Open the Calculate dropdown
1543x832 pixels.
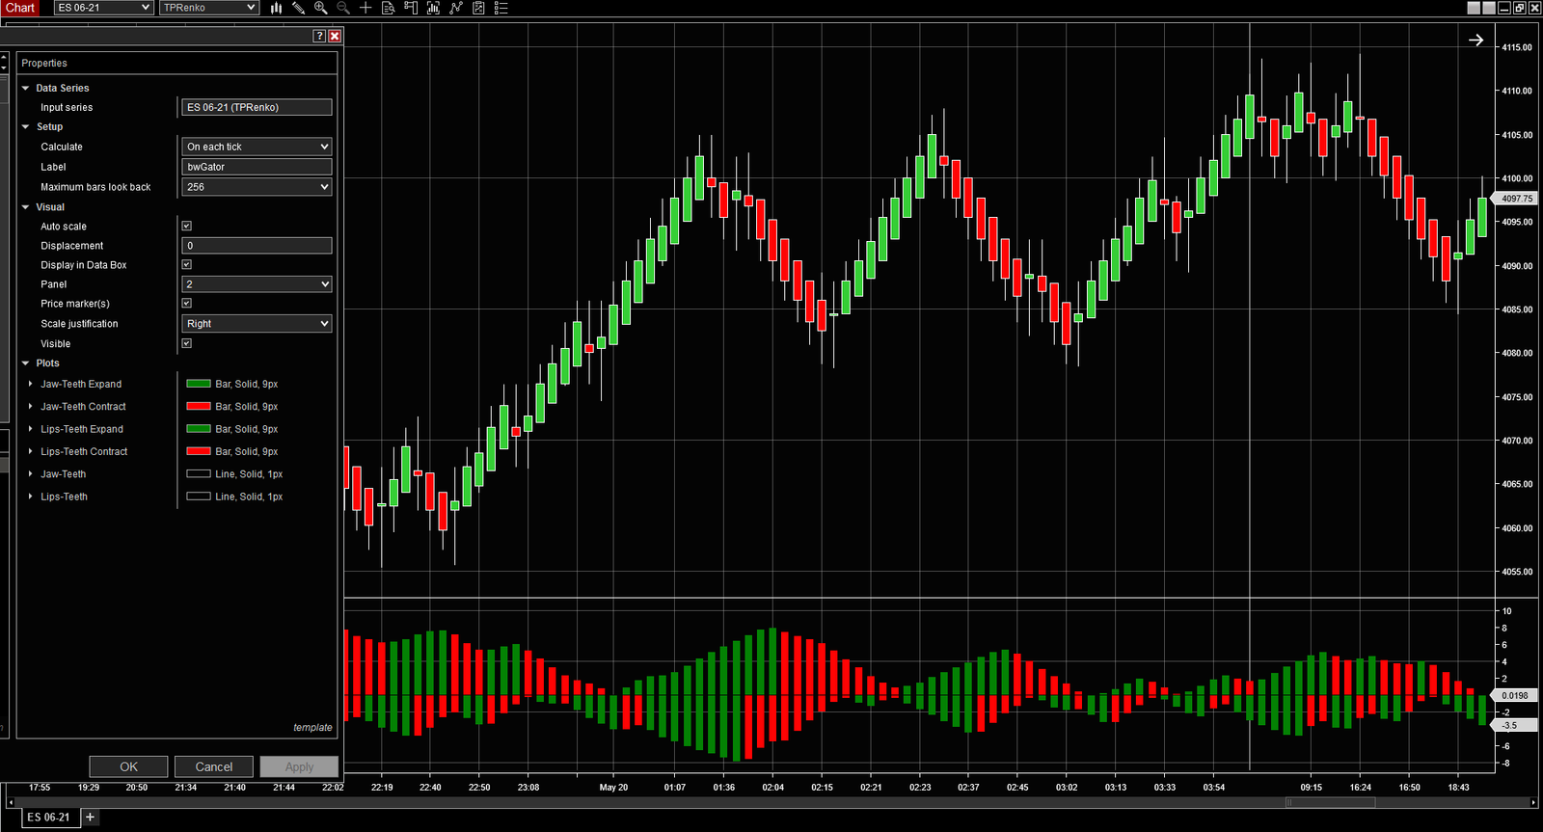257,147
